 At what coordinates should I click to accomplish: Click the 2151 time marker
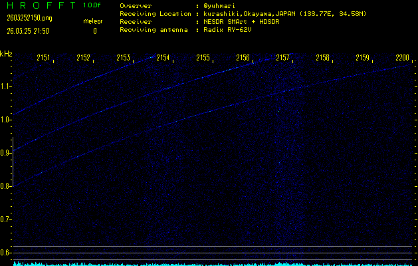(x=44, y=58)
